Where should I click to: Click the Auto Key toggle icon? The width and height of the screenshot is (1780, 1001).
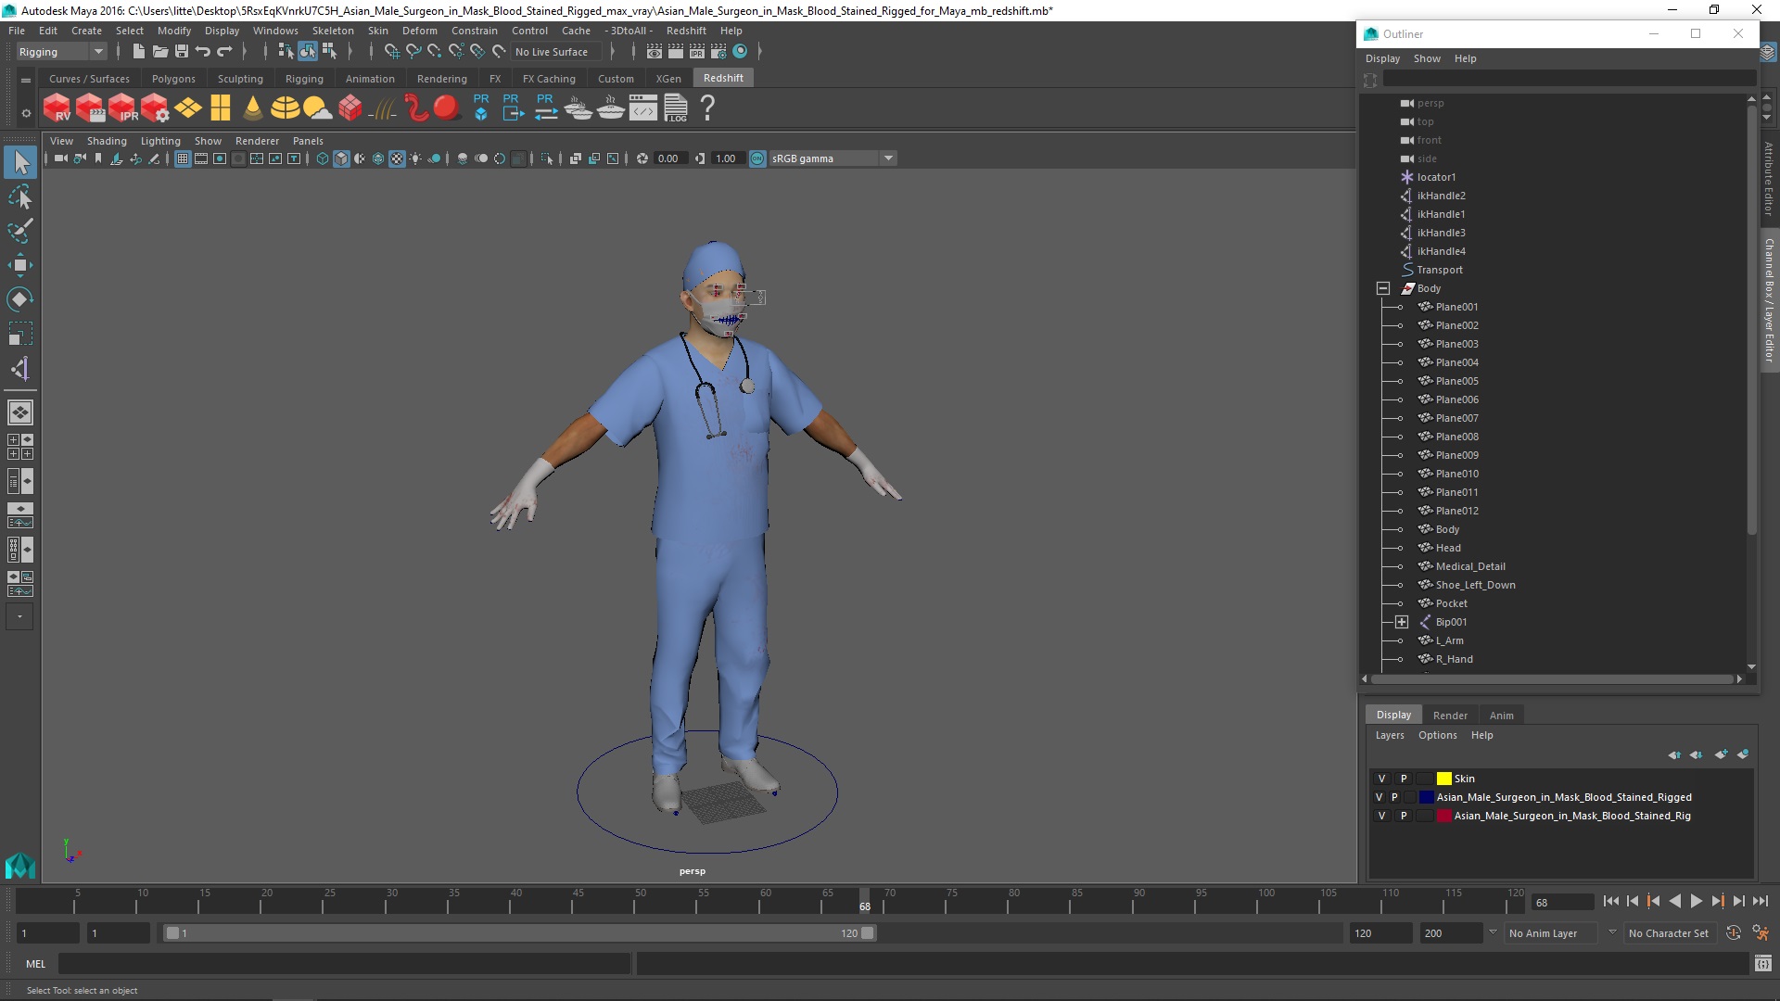pos(1734,933)
